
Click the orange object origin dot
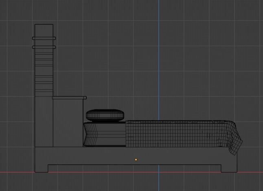[x=136, y=160]
